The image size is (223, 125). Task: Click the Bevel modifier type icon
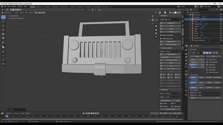[x=194, y=53]
